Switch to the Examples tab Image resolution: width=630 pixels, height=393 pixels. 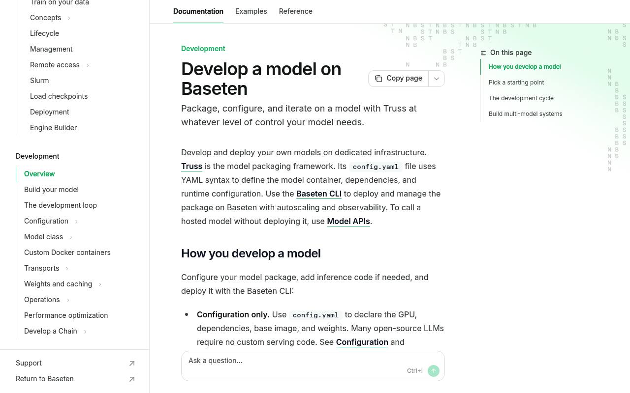coord(251,11)
